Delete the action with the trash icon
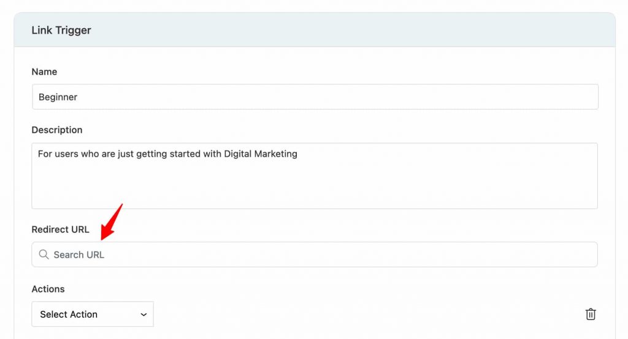 (x=591, y=314)
